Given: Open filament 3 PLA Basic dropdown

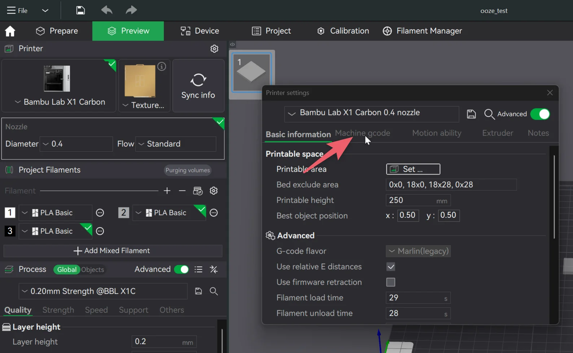Looking at the screenshot, I should coord(56,231).
